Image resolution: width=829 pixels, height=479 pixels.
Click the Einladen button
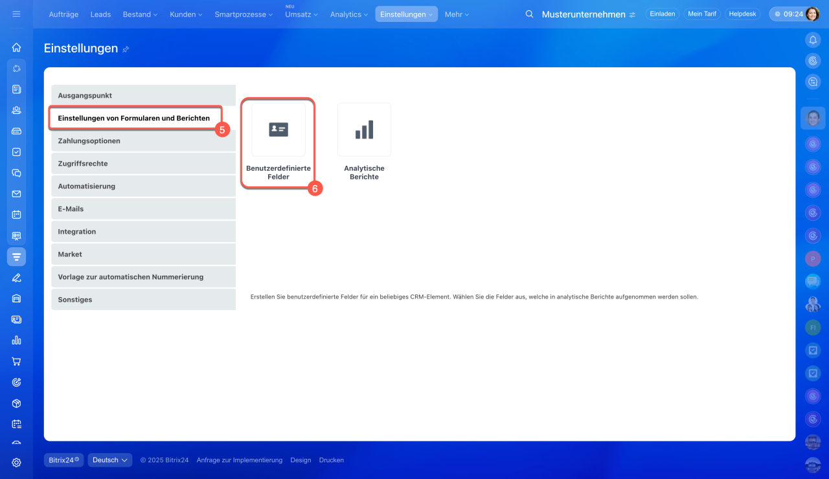coord(663,14)
